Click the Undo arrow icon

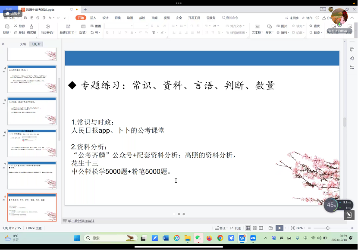[x=50, y=18]
